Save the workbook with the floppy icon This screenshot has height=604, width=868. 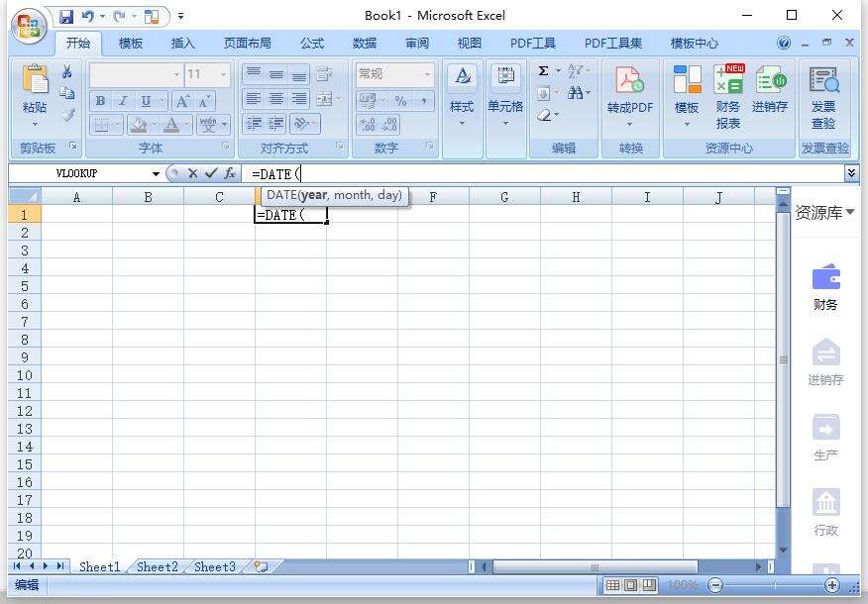[65, 17]
